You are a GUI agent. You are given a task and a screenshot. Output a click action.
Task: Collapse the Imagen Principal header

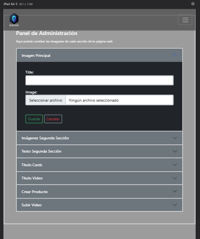pyautogui.click(x=100, y=55)
